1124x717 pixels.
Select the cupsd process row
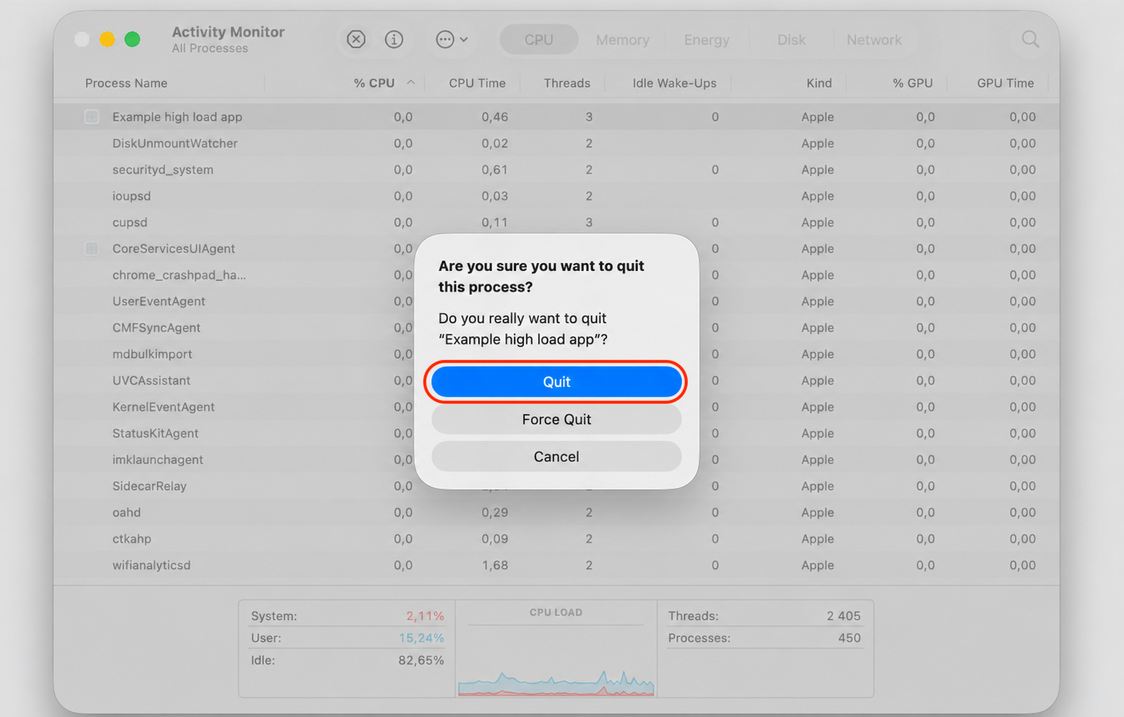[557, 223]
